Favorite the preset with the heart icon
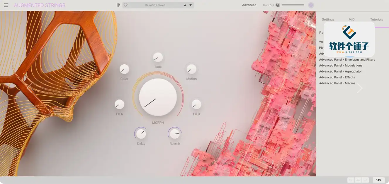The width and height of the screenshot is (389, 184). click(126, 5)
